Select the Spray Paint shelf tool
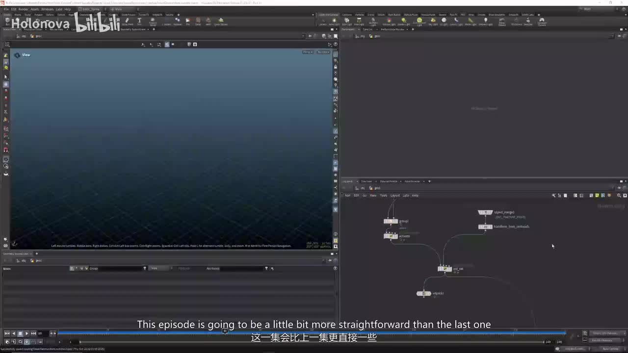628x353 pixels. tap(127, 22)
